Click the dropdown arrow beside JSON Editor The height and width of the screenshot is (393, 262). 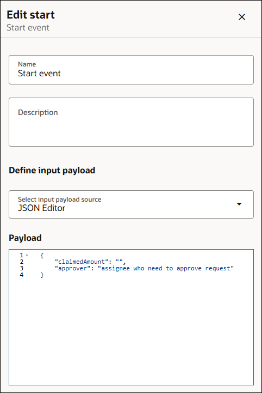tap(239, 204)
